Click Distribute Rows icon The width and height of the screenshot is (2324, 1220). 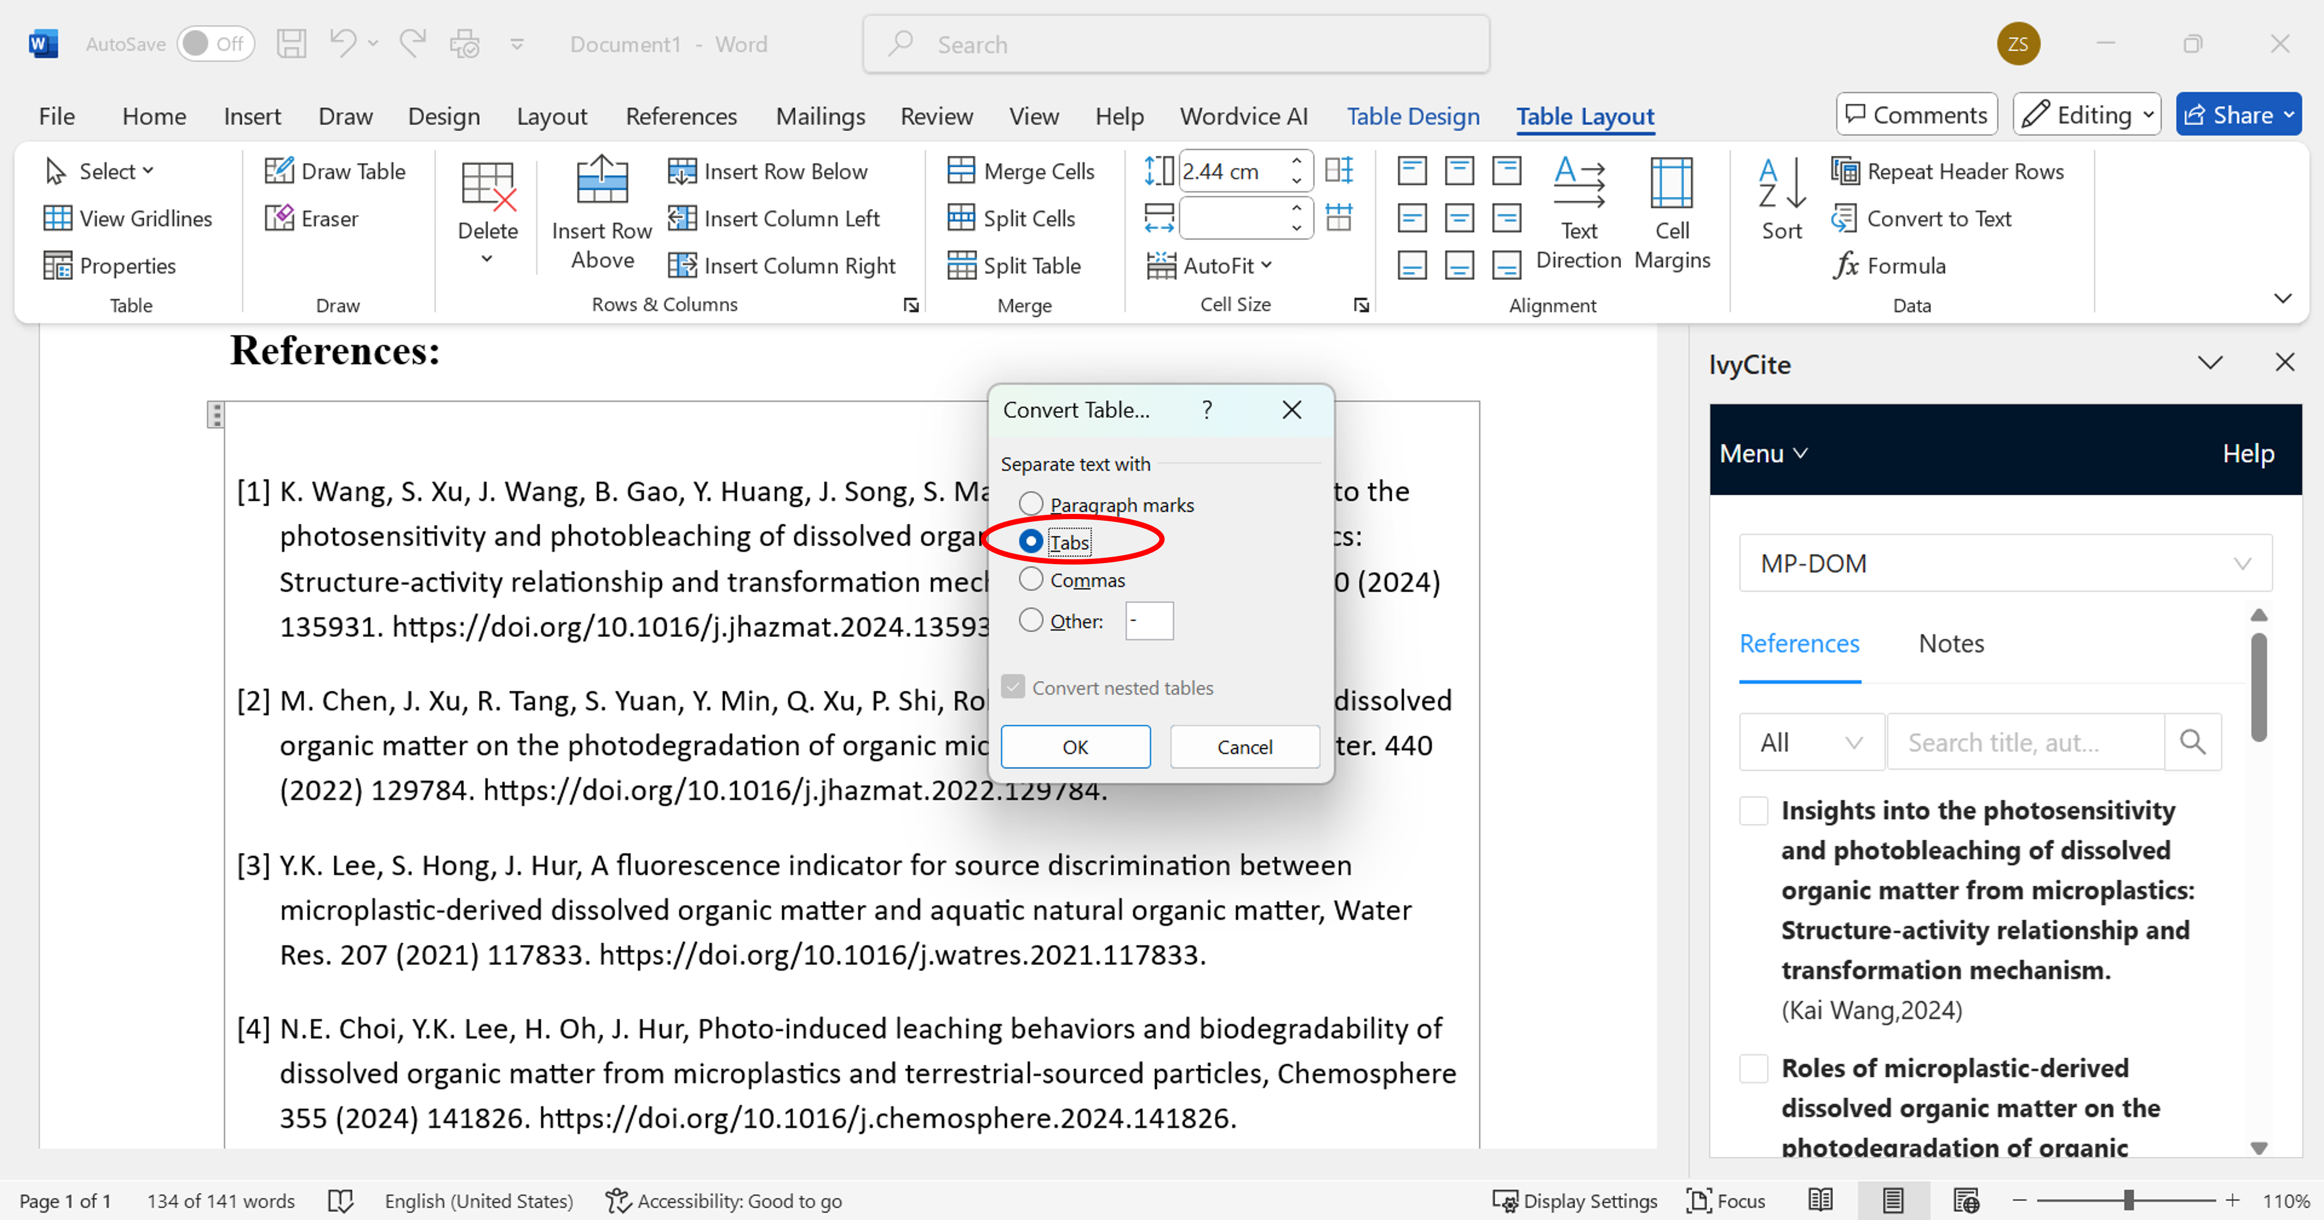1339,170
